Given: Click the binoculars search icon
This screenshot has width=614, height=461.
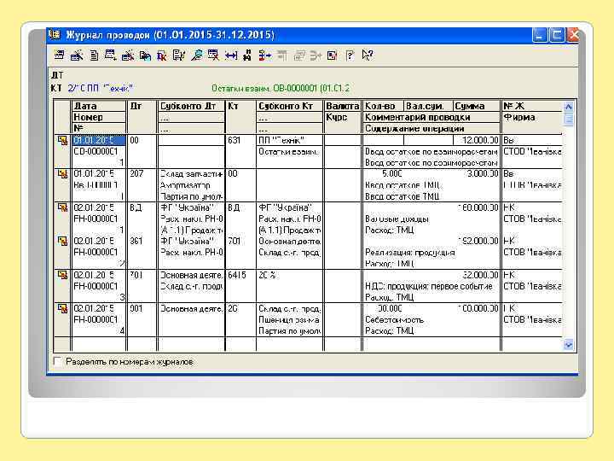Looking at the screenshot, I should pyautogui.click(x=247, y=55).
